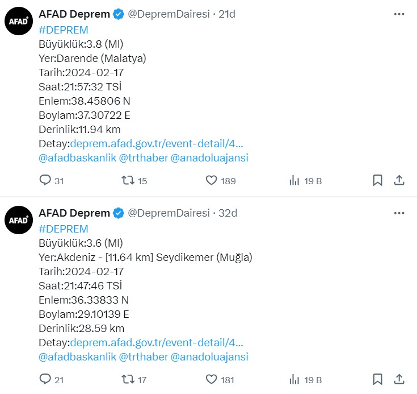Open the @anadoluajansi mention in second tweet

click(209, 356)
